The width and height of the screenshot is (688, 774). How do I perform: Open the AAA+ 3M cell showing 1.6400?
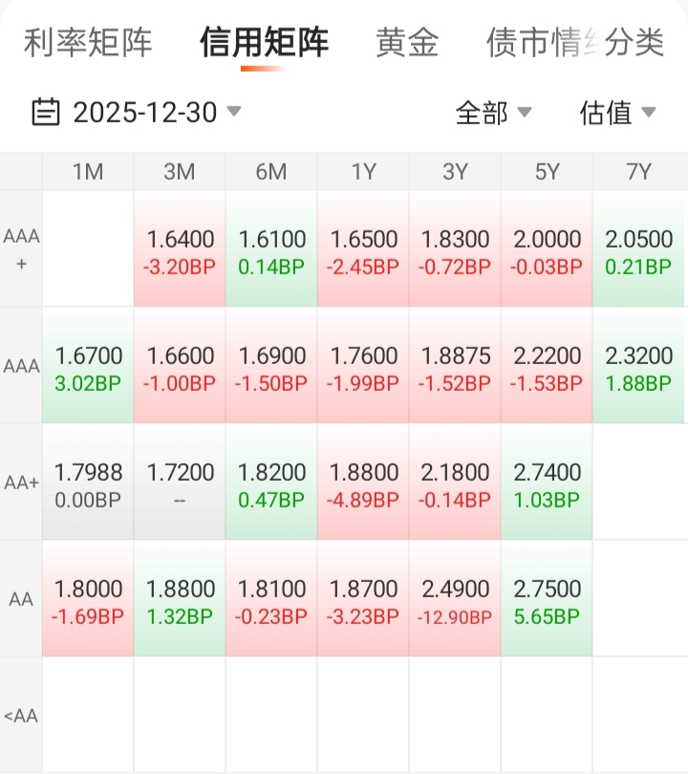pos(180,250)
